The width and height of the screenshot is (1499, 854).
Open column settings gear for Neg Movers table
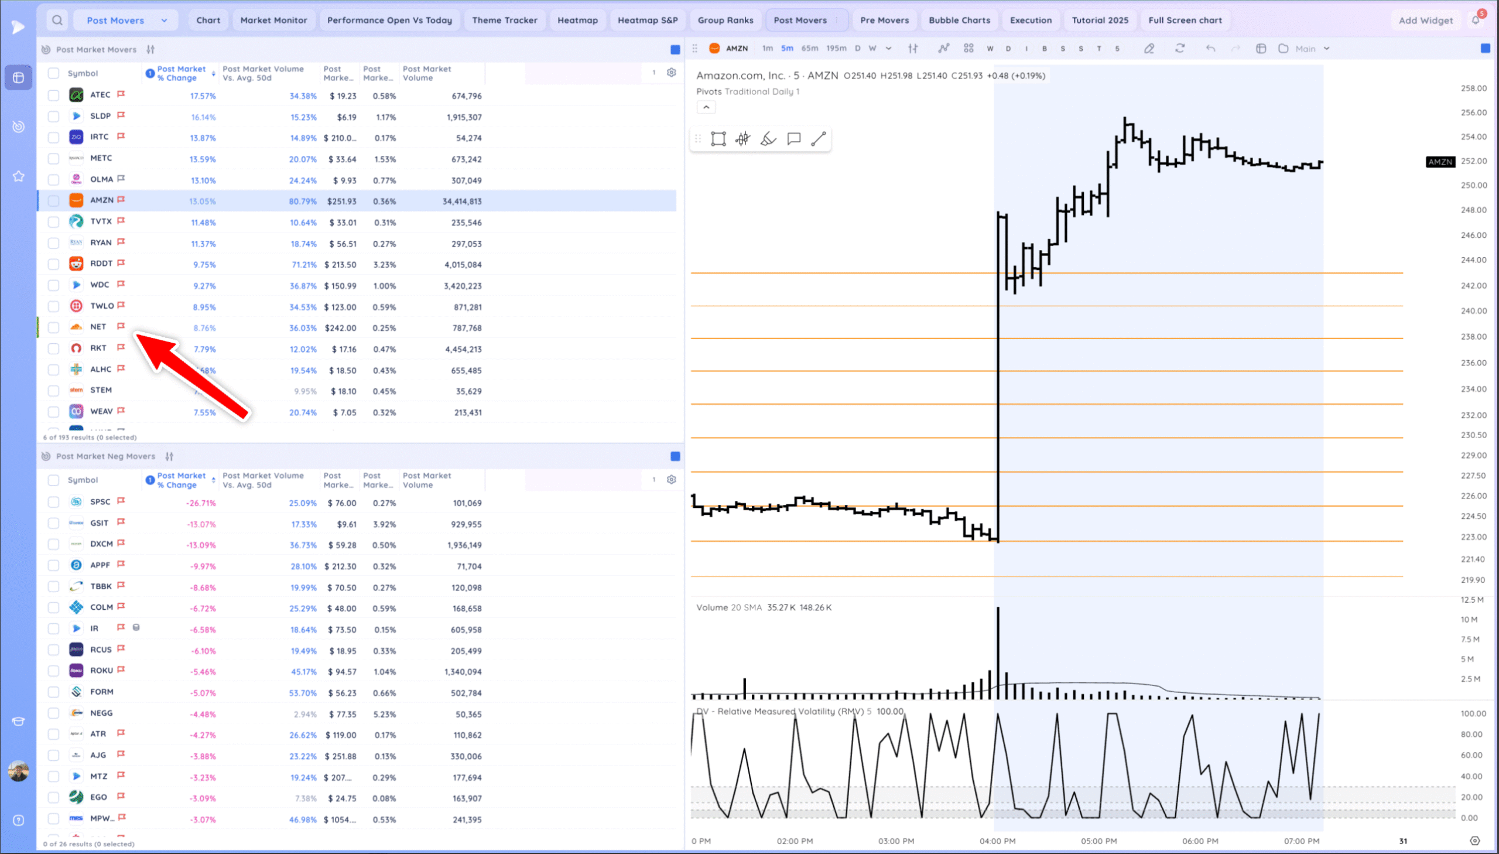[671, 479]
